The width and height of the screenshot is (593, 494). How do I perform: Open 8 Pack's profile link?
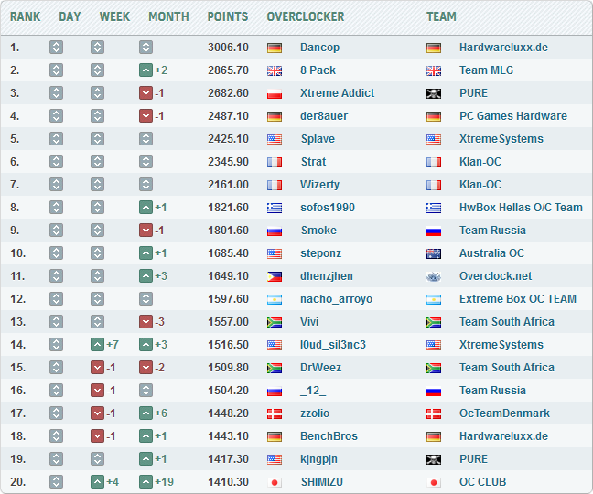318,70
